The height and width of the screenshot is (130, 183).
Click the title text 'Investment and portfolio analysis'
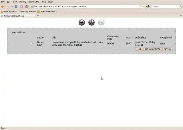point(71,42)
